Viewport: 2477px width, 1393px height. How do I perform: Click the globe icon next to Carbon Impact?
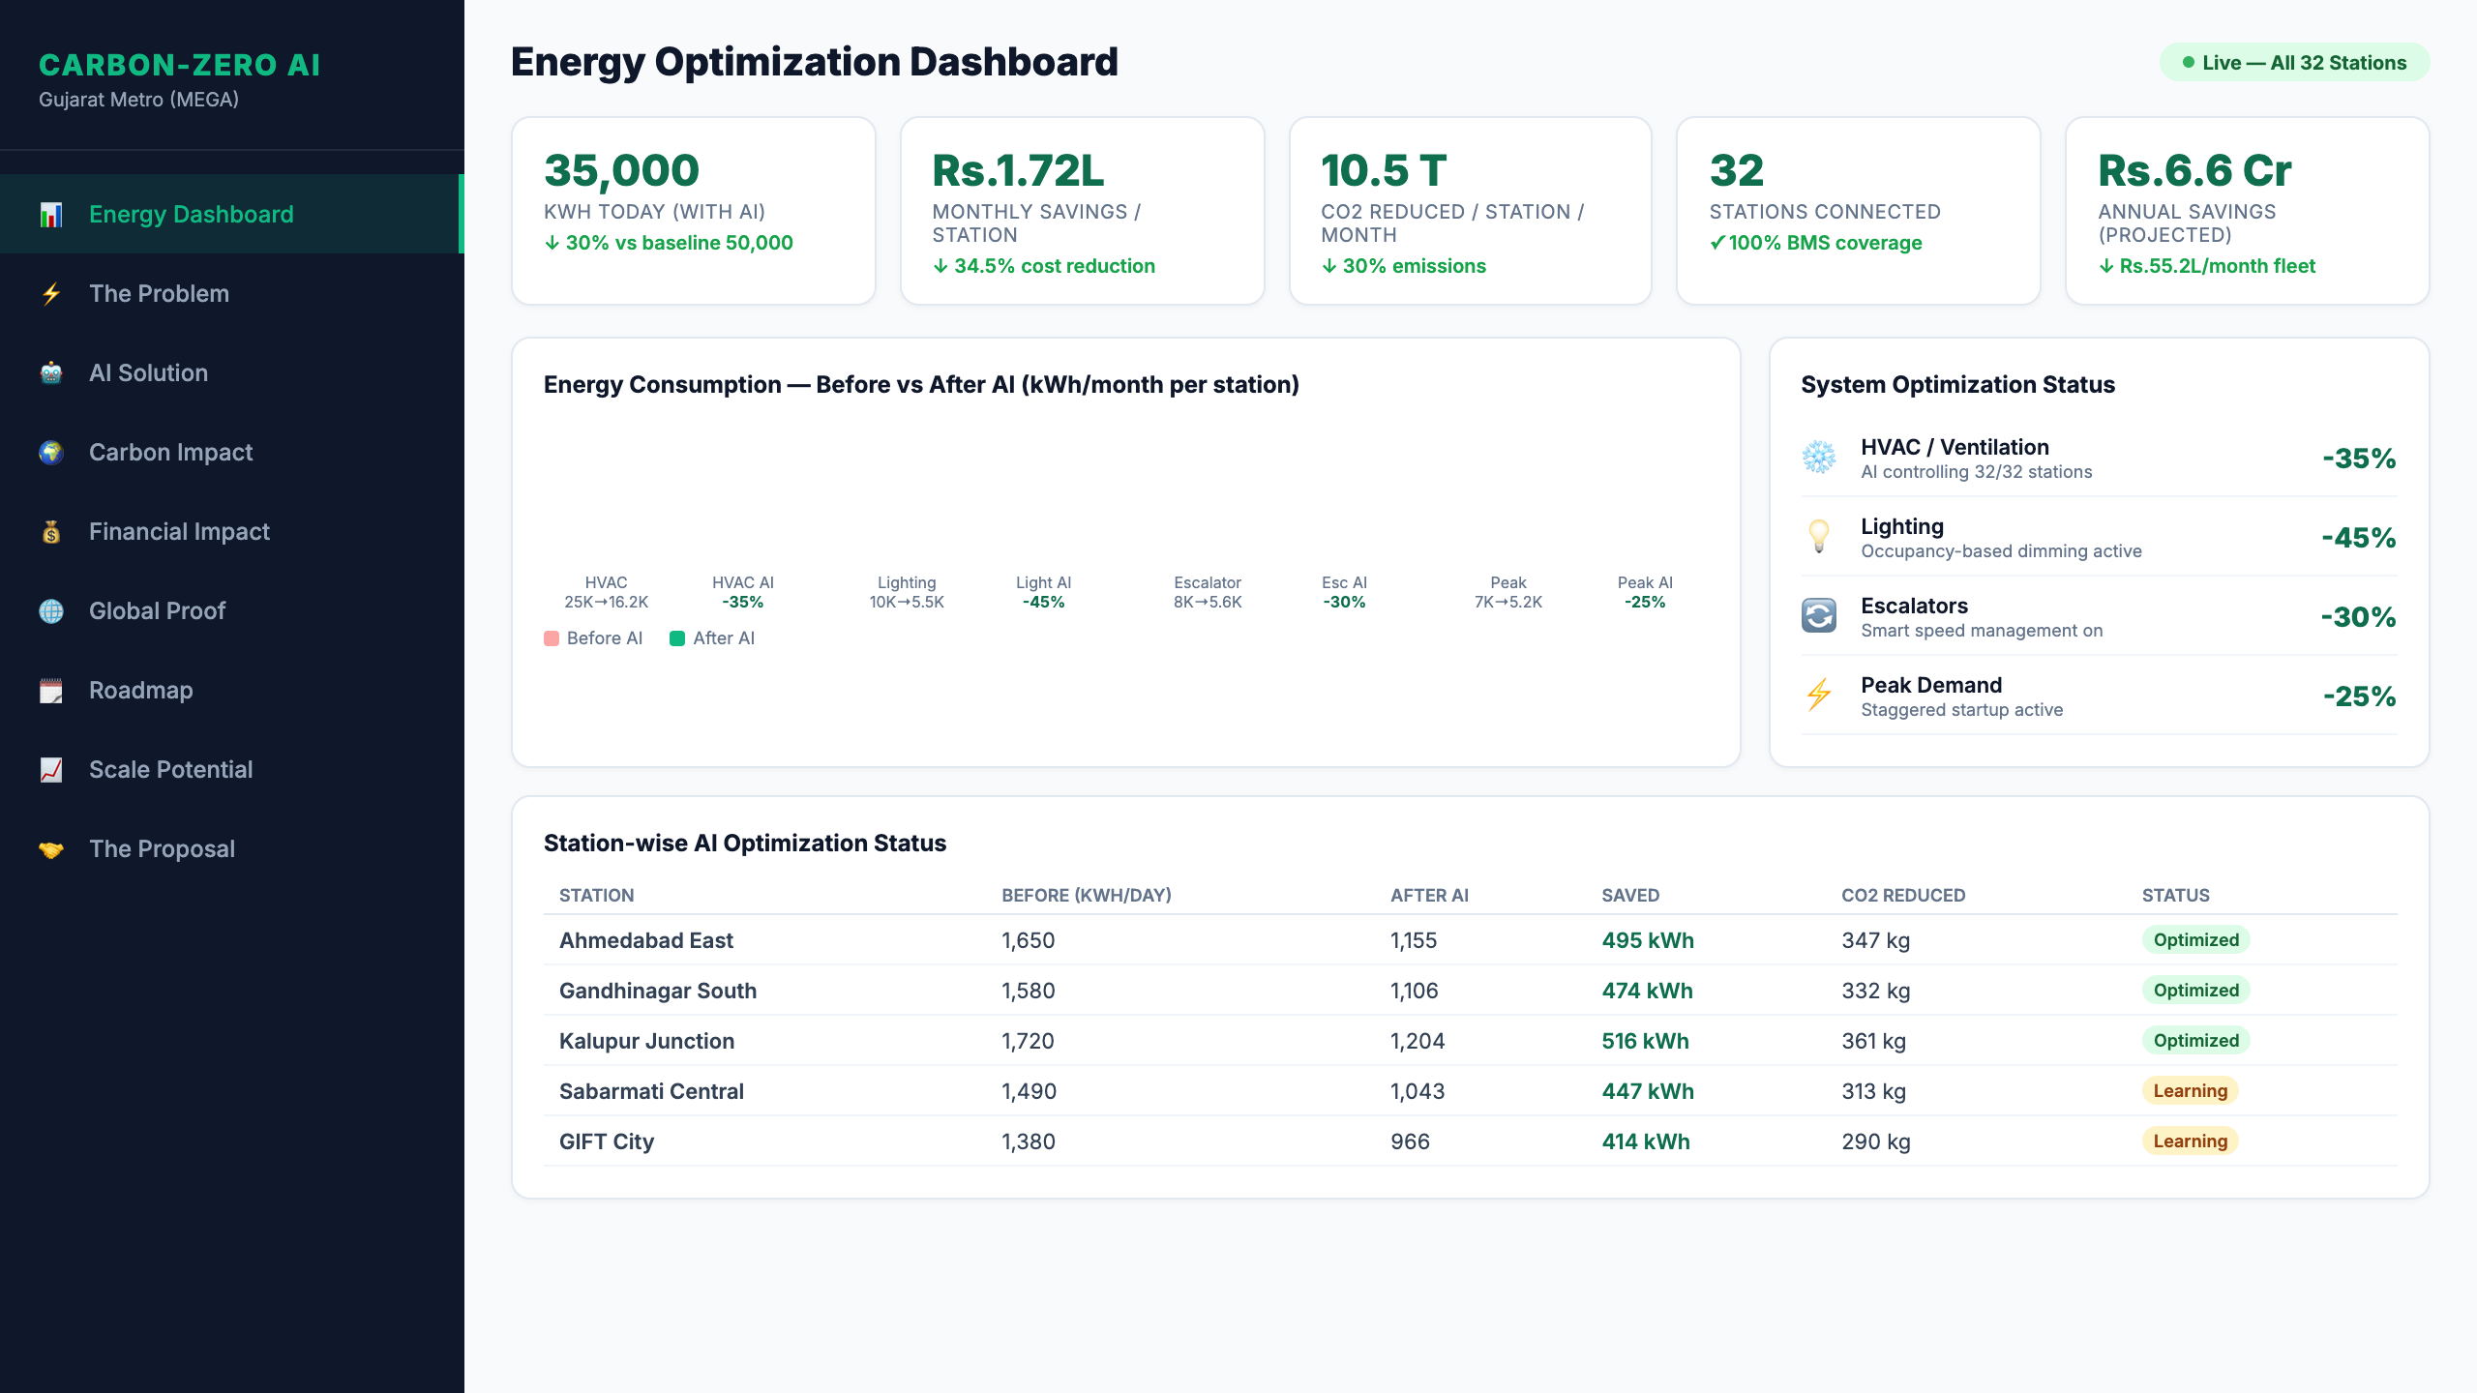(x=52, y=452)
